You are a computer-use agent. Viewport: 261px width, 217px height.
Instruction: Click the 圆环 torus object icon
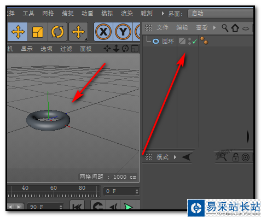156,42
